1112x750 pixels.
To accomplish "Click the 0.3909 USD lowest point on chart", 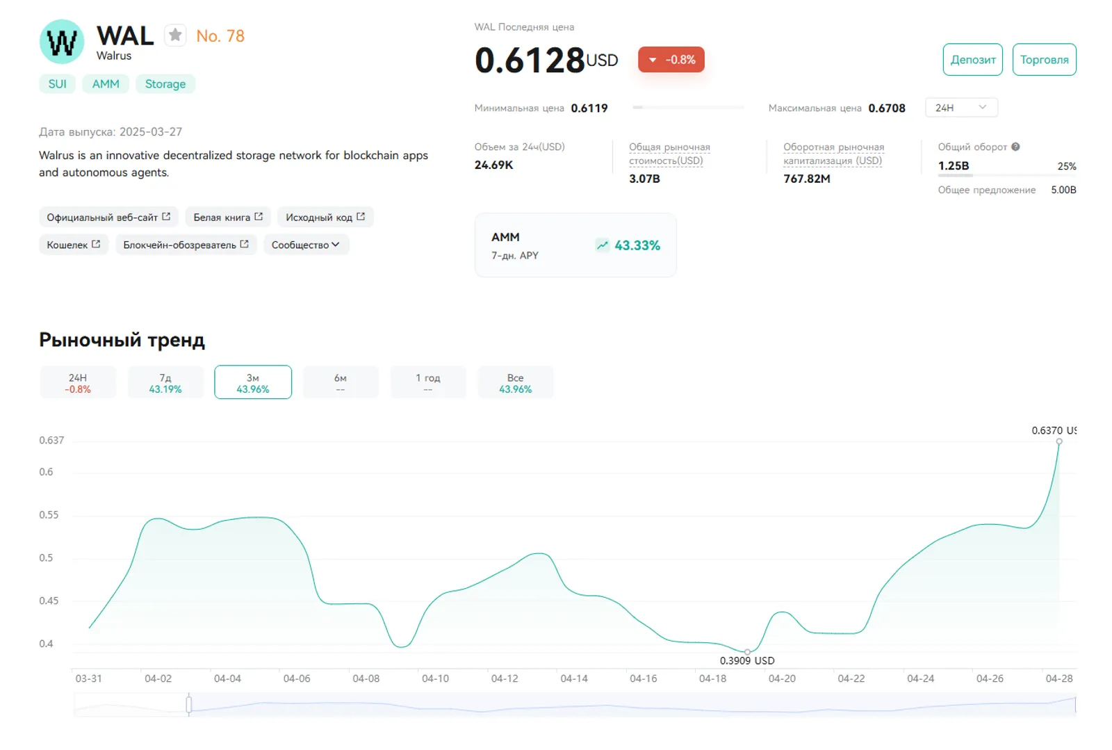I will (747, 652).
